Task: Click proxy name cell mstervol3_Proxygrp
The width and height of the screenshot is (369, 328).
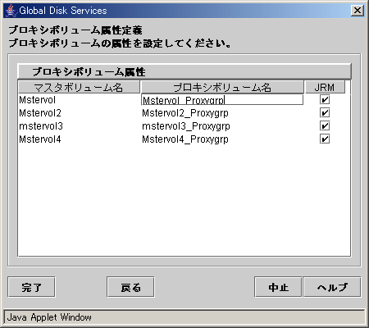Action: tap(222, 126)
